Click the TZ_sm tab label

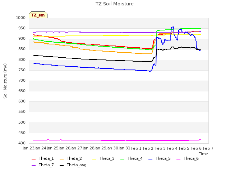38,15
